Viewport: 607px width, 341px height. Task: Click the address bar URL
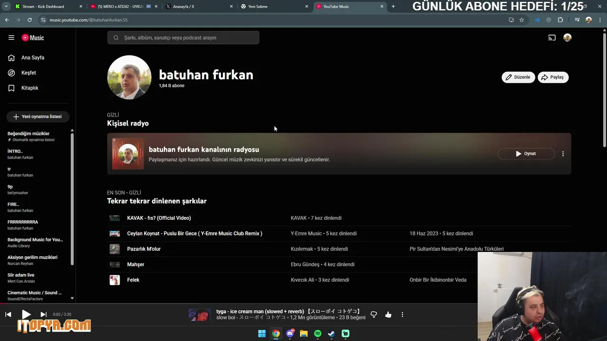[89, 20]
